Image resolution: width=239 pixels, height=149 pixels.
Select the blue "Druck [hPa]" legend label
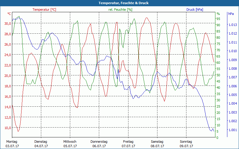194,10
